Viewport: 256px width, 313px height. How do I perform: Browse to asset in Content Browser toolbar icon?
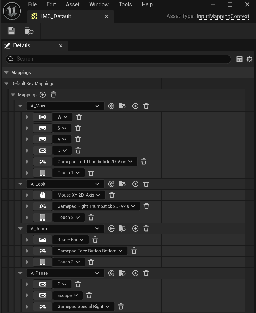tap(29, 31)
